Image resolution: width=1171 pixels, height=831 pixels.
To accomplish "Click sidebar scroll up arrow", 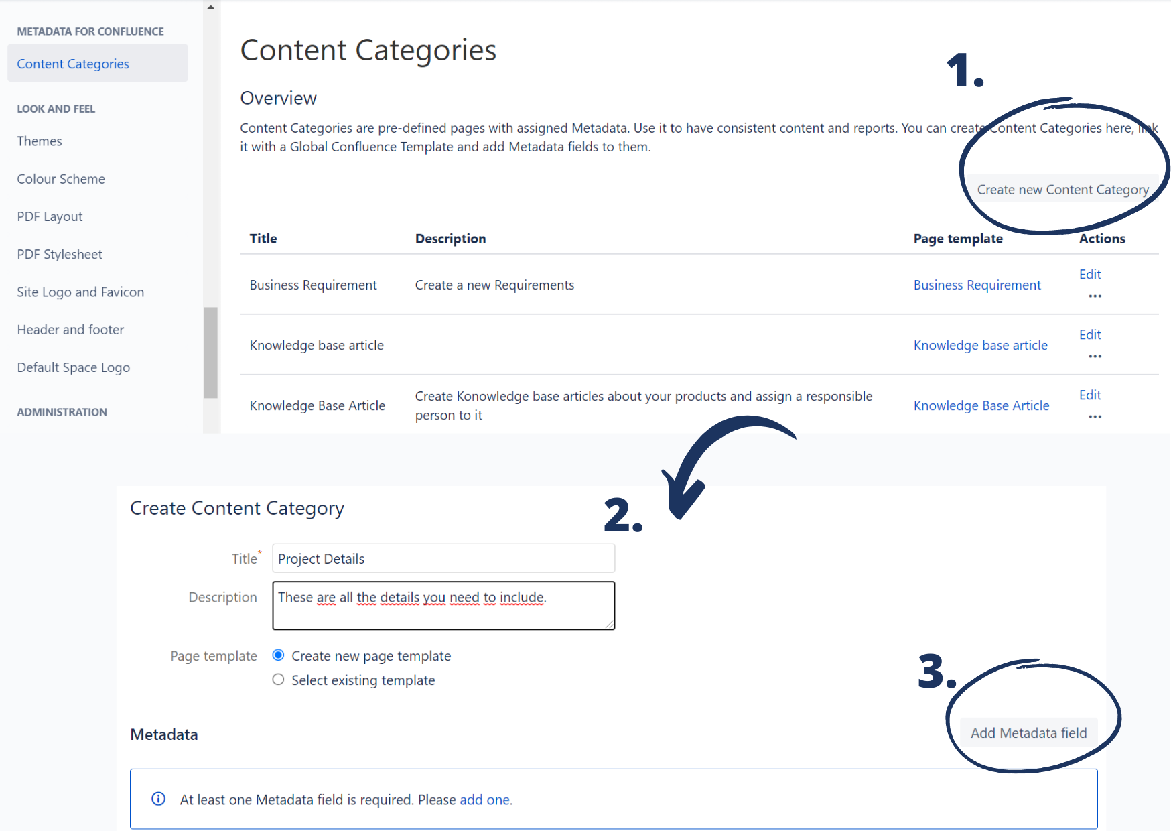I will [x=211, y=7].
